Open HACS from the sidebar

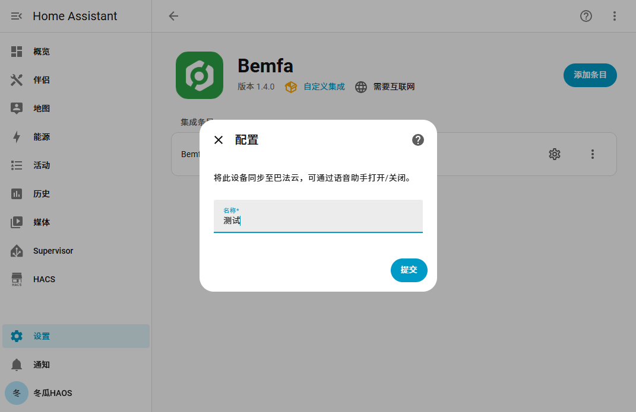coord(76,279)
